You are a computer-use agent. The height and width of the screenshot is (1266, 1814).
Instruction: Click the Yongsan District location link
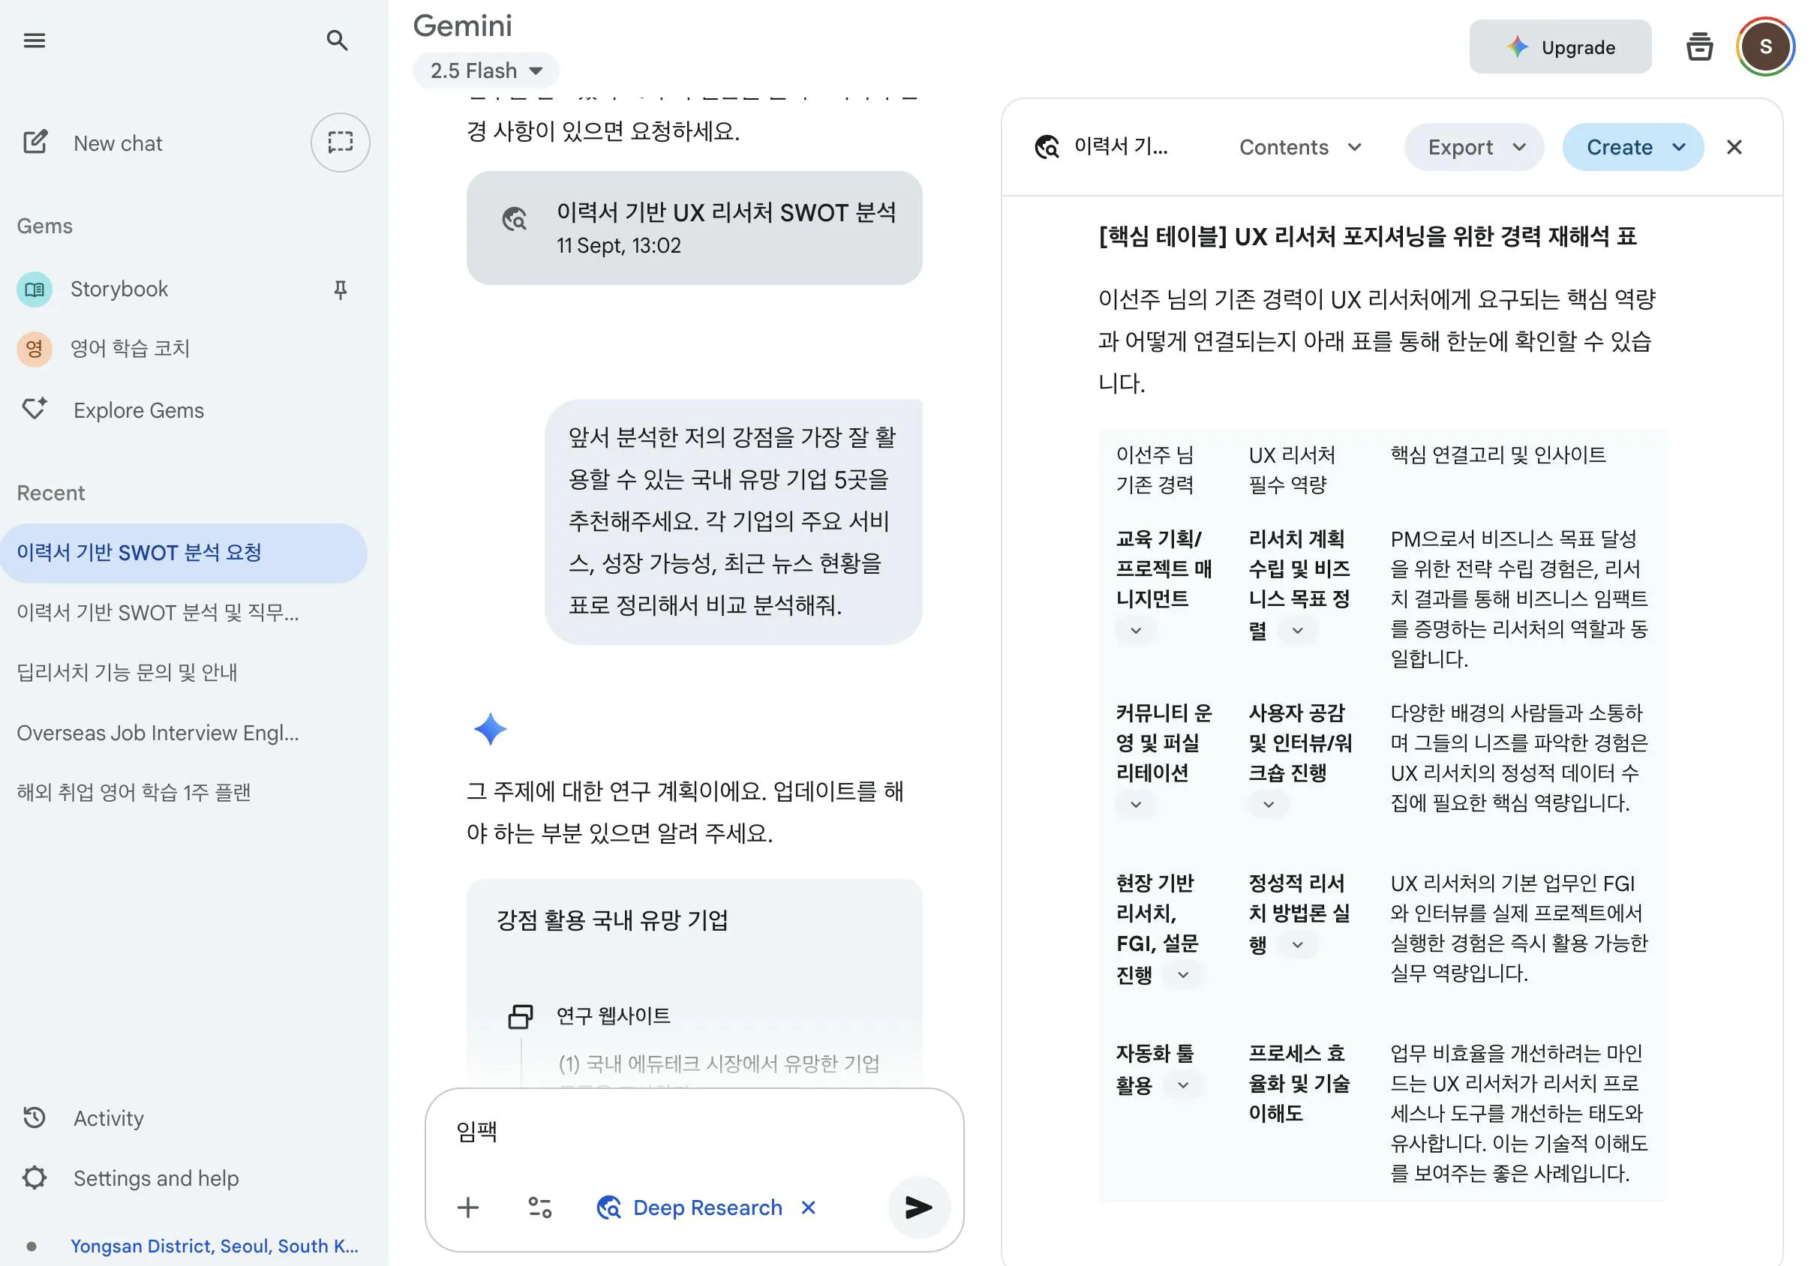click(214, 1245)
